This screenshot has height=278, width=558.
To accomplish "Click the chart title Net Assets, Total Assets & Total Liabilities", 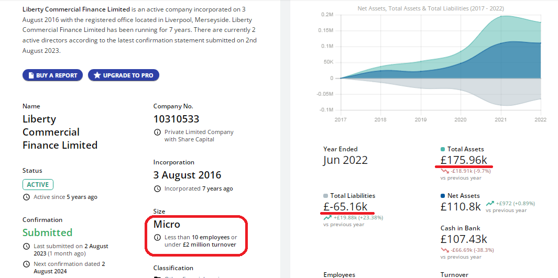I will click(431, 8).
